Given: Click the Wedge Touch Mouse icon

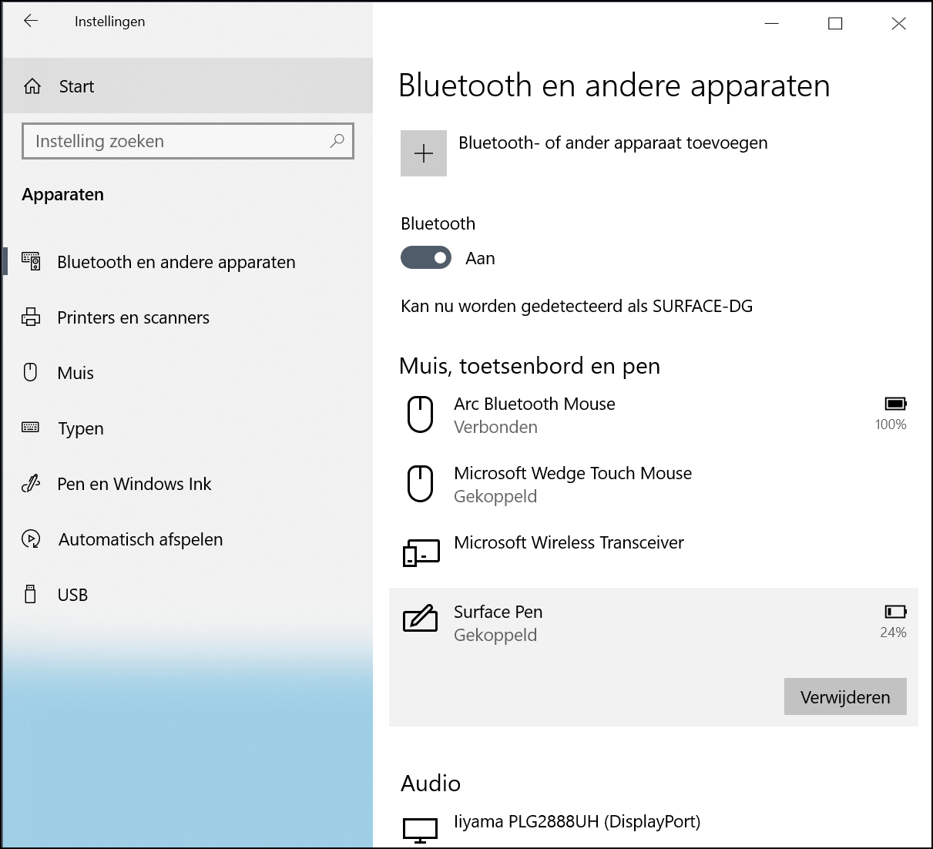Looking at the screenshot, I should coord(420,484).
